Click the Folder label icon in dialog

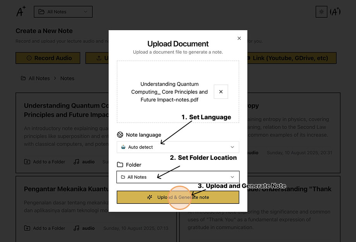click(x=120, y=164)
